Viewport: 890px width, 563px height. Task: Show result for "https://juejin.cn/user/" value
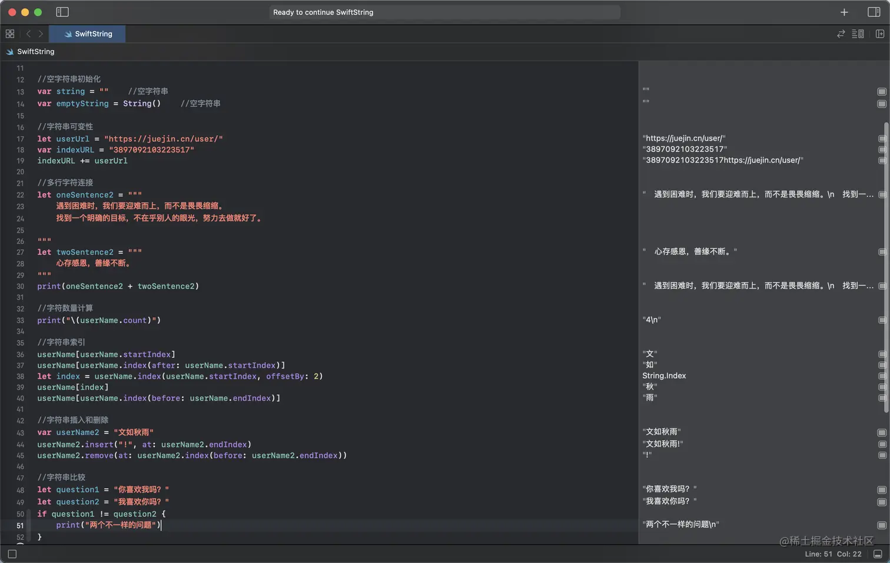(x=882, y=138)
